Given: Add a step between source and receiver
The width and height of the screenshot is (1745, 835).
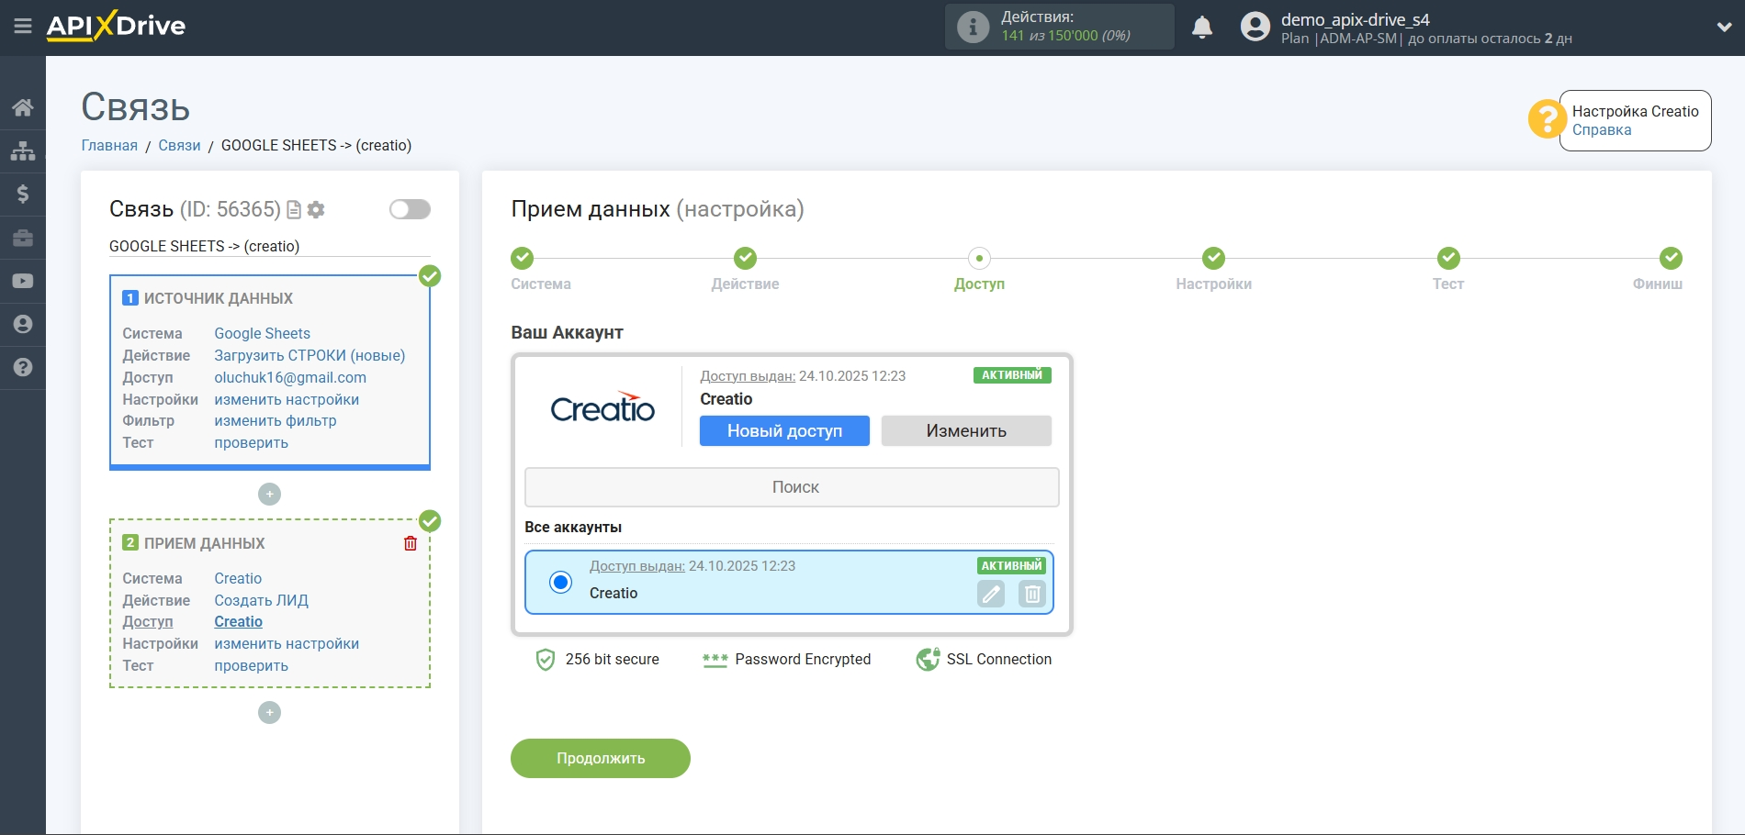Looking at the screenshot, I should pos(269,495).
